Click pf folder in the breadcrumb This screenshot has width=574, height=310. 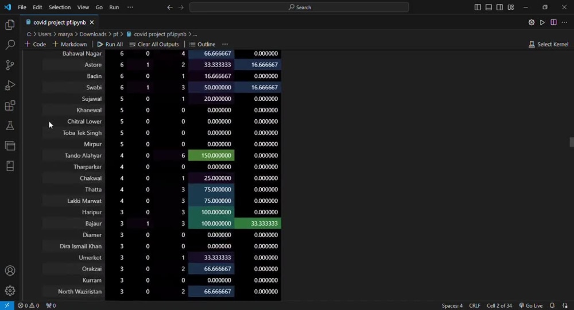point(116,34)
